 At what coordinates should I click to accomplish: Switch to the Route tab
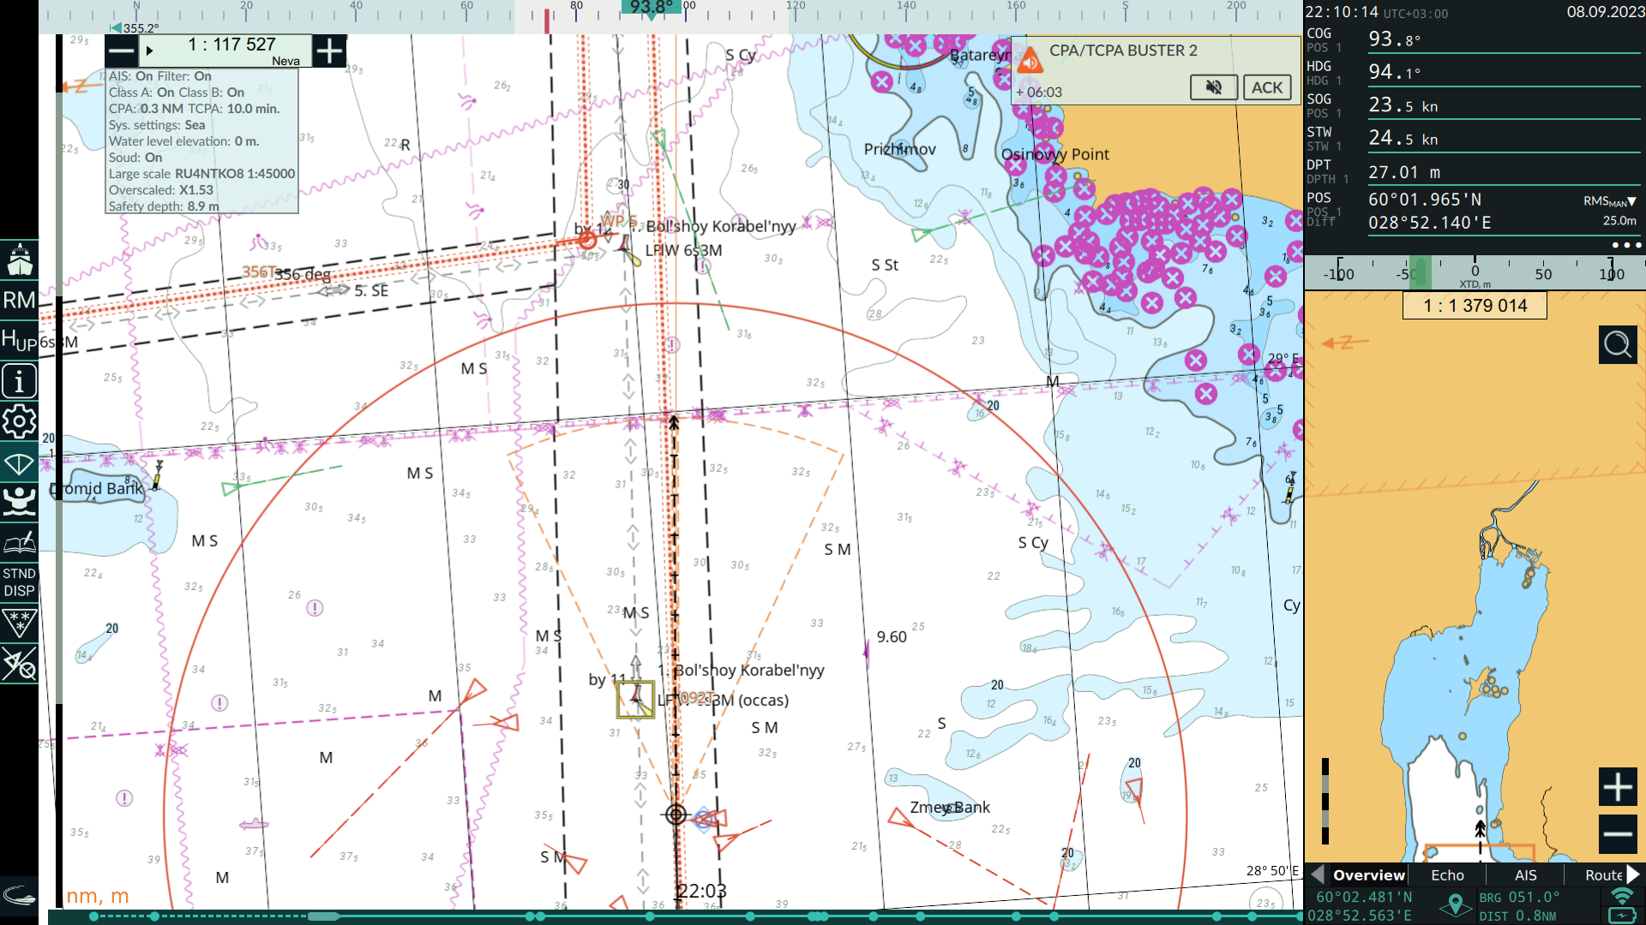(1603, 874)
